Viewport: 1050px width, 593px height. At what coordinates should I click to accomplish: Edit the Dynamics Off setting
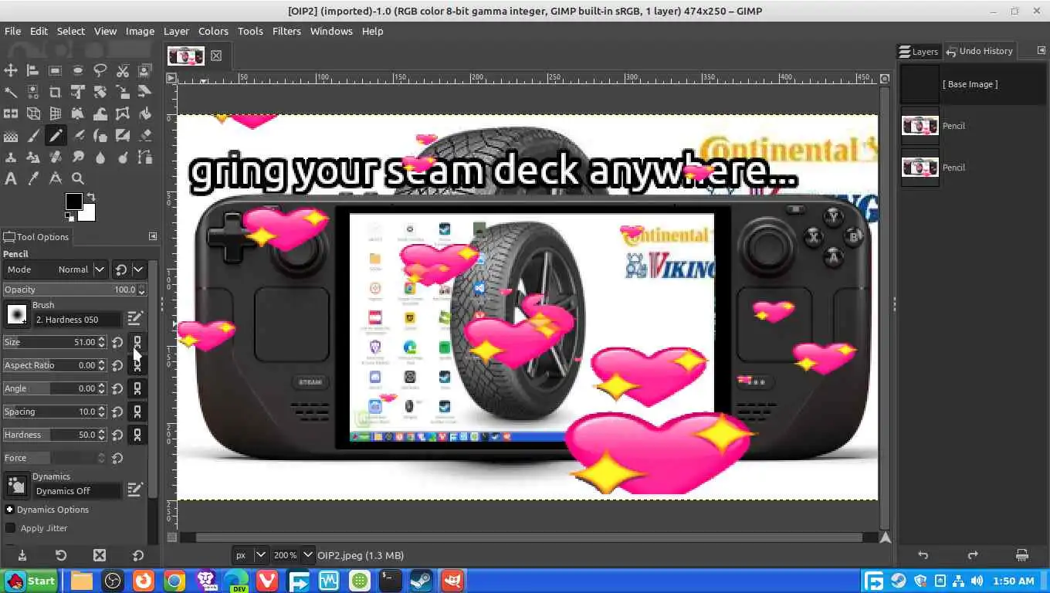135,490
